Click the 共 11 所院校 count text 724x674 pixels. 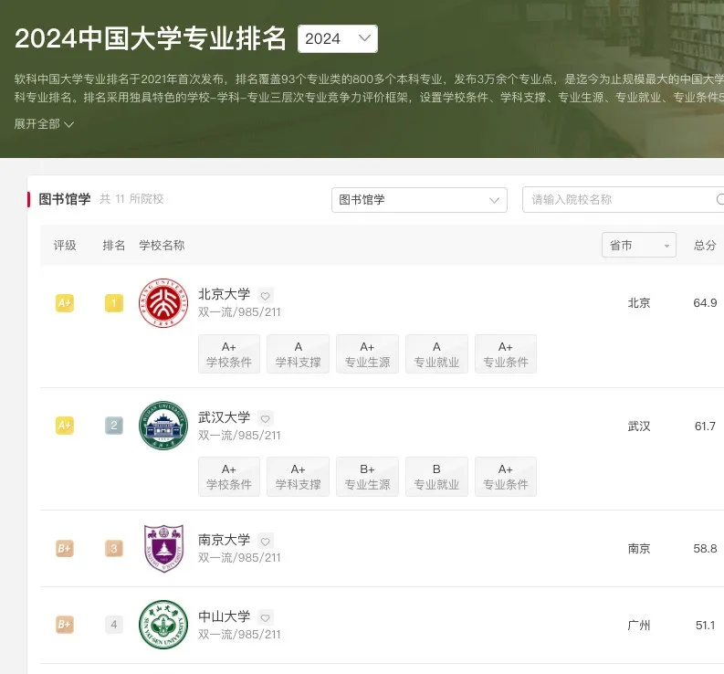(x=131, y=199)
